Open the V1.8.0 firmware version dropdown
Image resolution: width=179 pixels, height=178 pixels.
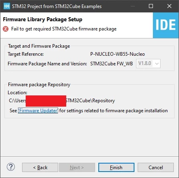(x=148, y=63)
